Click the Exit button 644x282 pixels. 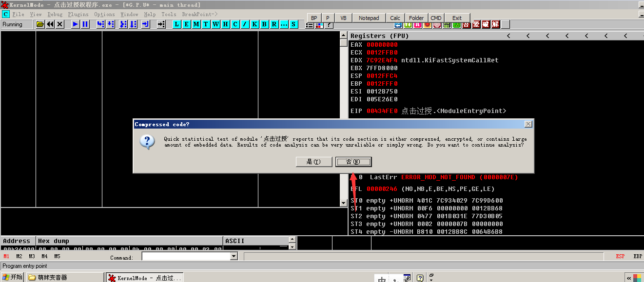pyautogui.click(x=457, y=18)
